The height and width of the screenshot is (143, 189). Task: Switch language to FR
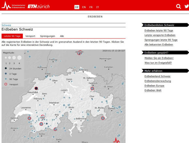coord(91,7)
